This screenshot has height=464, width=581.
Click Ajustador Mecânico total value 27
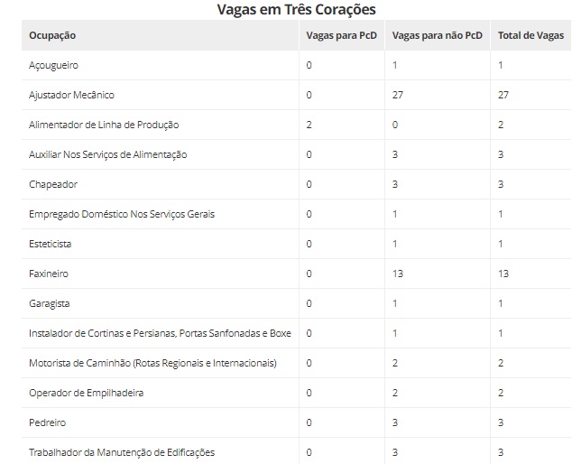pos(503,95)
